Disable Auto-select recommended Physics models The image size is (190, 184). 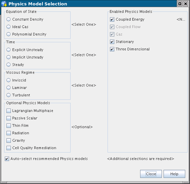[7, 159]
